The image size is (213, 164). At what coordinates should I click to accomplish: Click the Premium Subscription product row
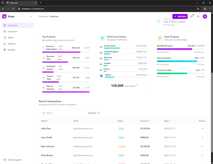[66, 49]
